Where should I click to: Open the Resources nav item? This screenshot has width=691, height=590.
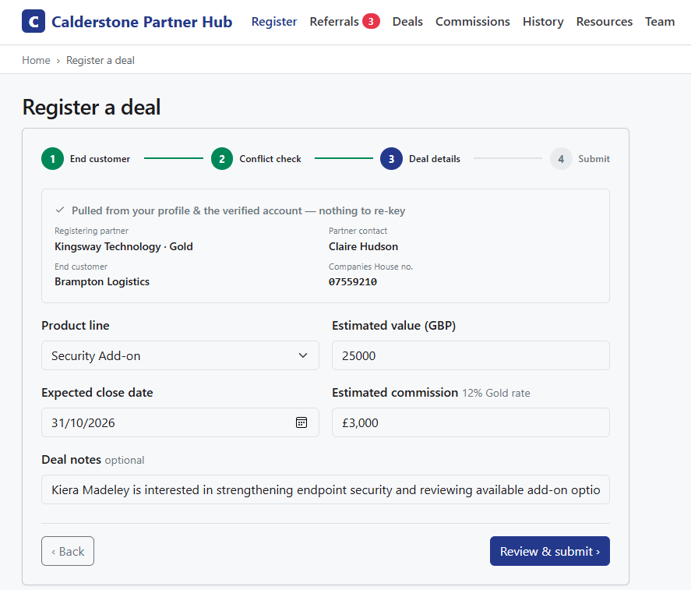605,22
